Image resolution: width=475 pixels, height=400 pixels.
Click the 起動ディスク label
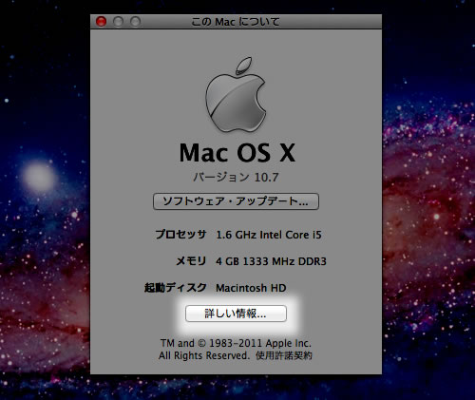[176, 288]
